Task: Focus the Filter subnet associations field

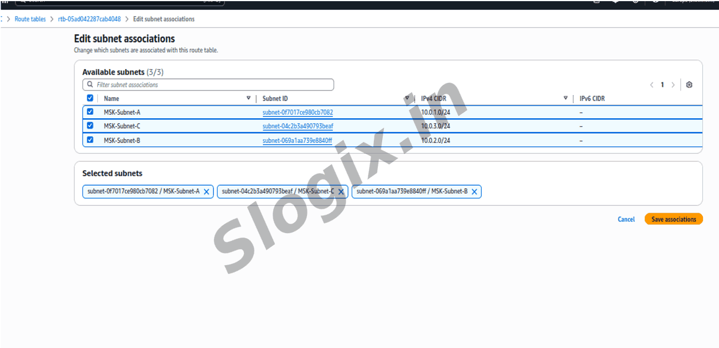Action: [x=213, y=85]
